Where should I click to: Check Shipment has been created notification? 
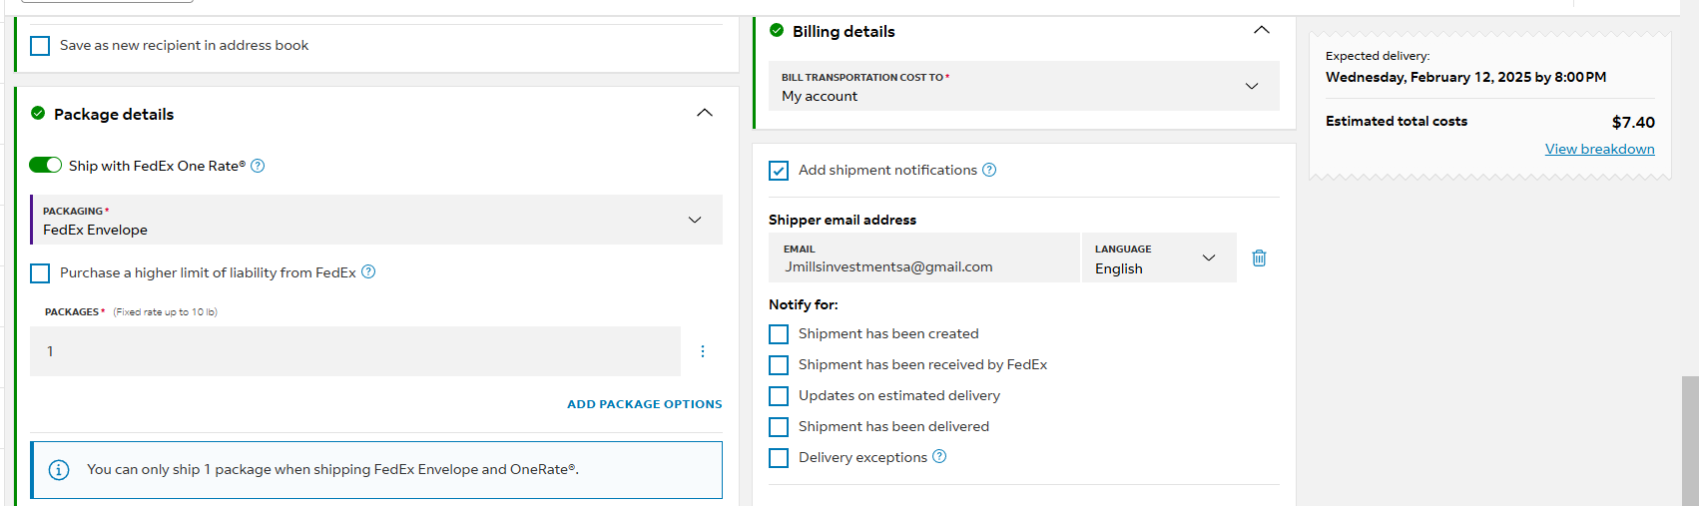coord(779,334)
